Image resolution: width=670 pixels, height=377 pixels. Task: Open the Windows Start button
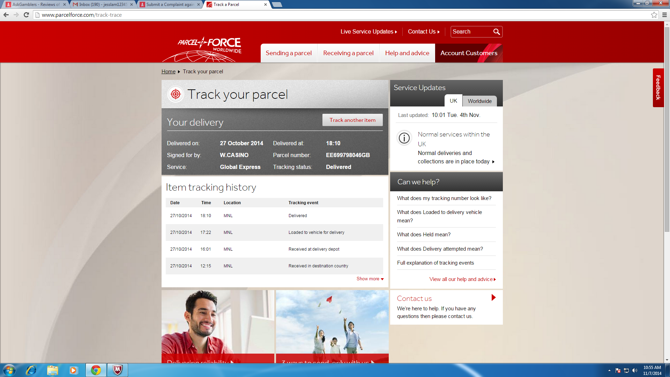[9, 370]
